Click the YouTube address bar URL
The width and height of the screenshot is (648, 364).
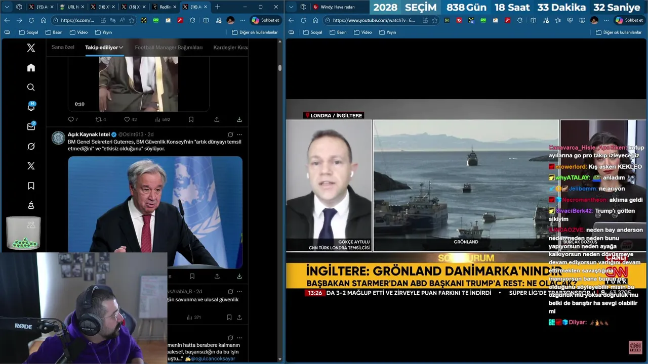pos(374,20)
